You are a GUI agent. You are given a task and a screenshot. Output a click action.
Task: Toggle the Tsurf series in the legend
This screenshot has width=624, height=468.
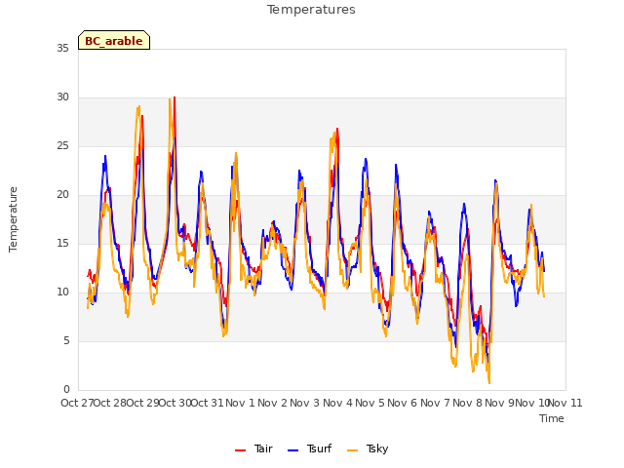(309, 448)
